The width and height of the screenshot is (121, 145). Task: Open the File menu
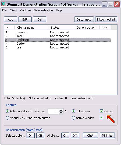click(4, 10)
